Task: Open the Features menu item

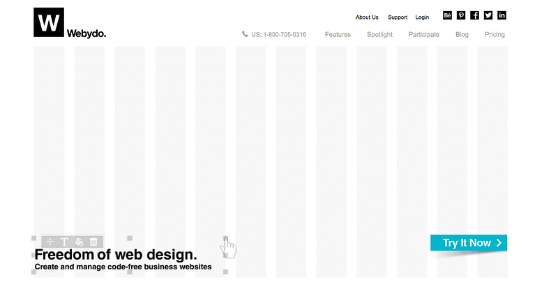Action: (338, 35)
